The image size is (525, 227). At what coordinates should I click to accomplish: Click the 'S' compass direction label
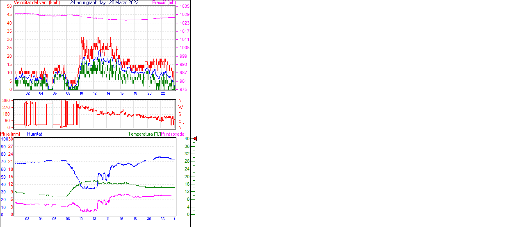[180, 114]
